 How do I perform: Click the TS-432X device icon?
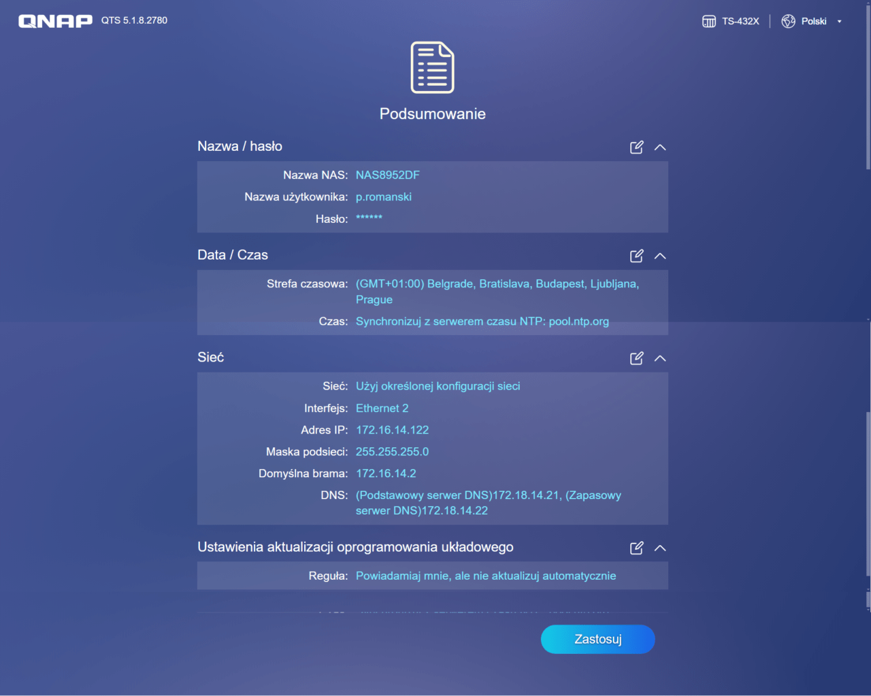709,21
